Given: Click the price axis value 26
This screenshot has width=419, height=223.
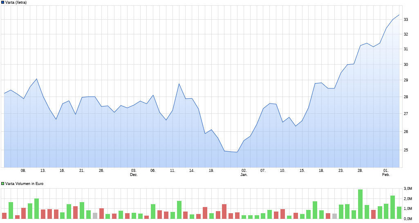Looking at the screenshot, I should tap(406, 132).
